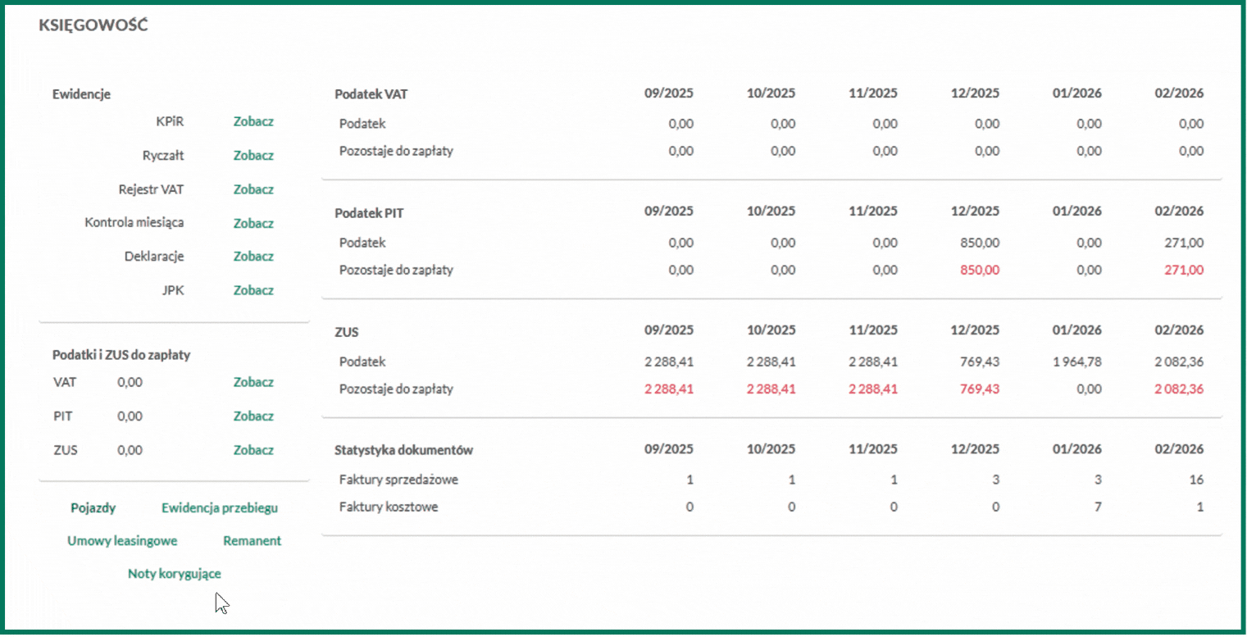Open the Pojazdy link

tap(93, 508)
